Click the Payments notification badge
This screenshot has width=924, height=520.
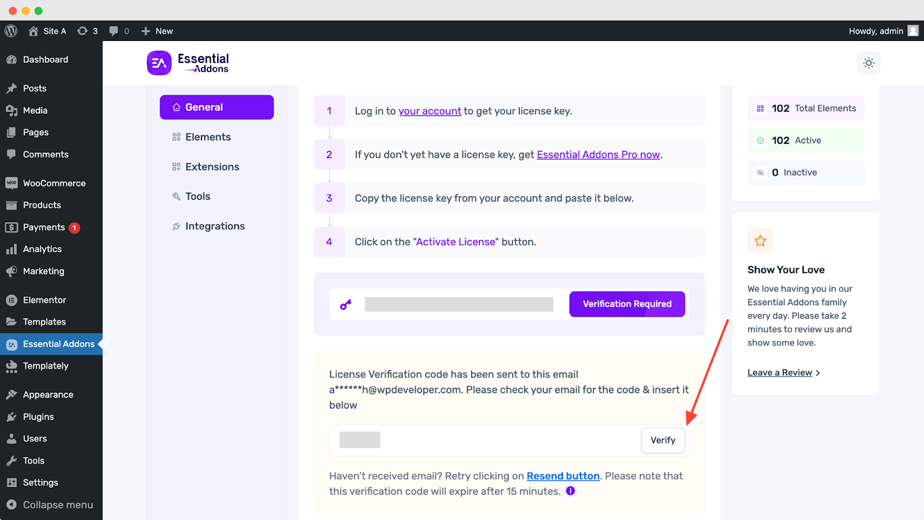[x=74, y=228]
